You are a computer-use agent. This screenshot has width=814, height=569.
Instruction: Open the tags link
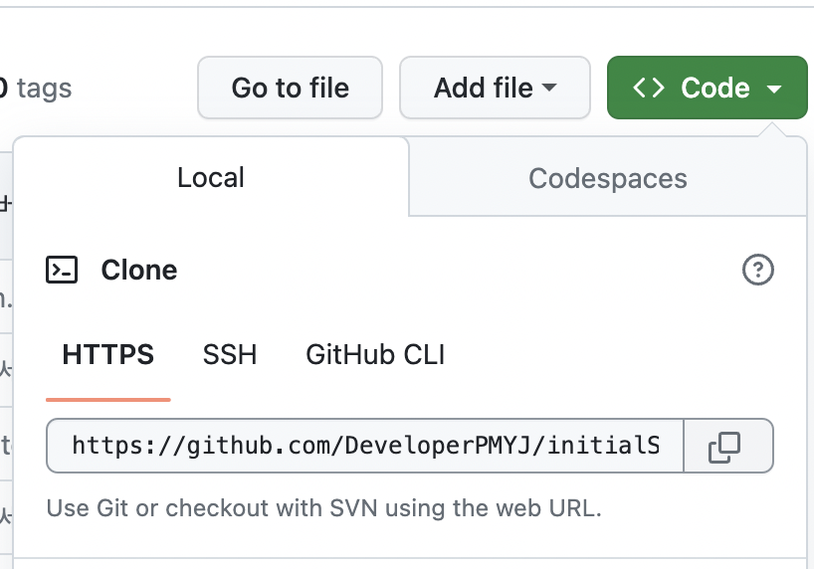click(35, 88)
